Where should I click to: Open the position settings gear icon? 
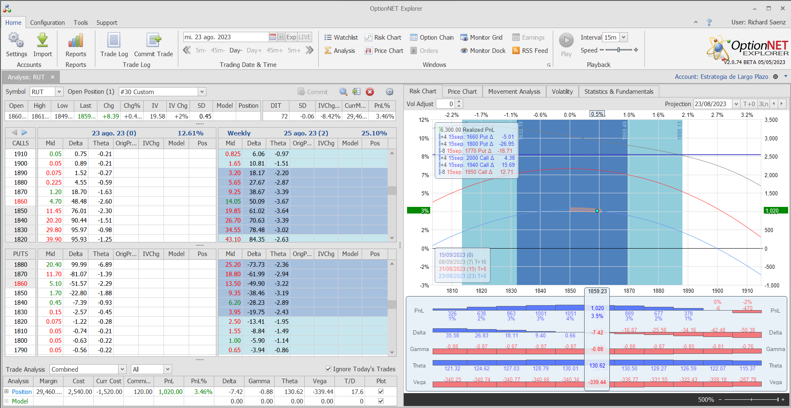(x=389, y=92)
